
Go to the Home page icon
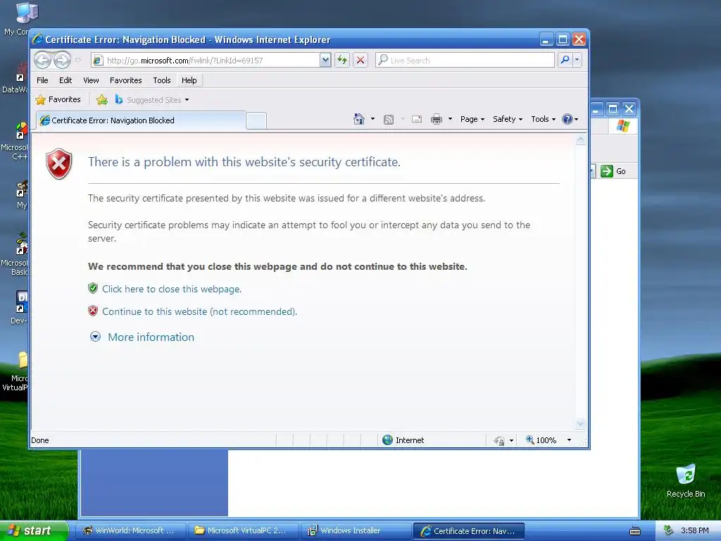(359, 119)
